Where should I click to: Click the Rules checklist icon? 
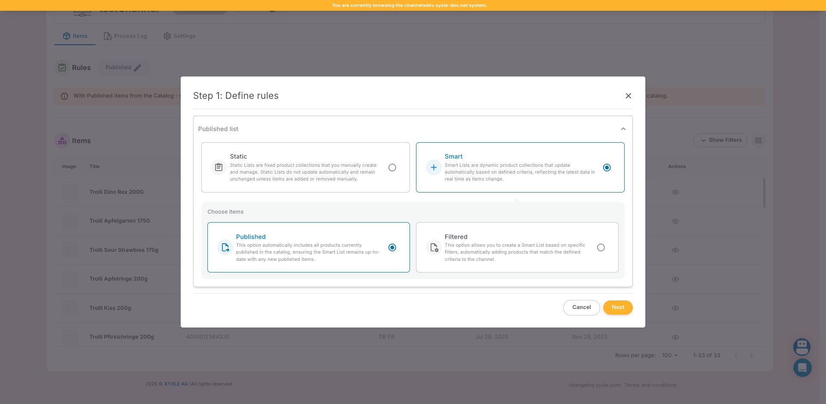62,67
